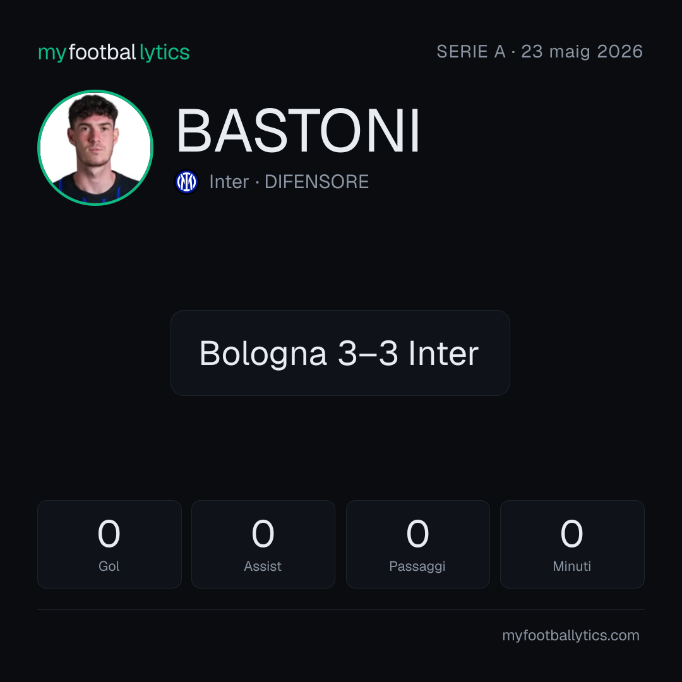Click the Inter · DIFENSORE subtitle text
This screenshot has height=682, width=682.
pos(289,182)
